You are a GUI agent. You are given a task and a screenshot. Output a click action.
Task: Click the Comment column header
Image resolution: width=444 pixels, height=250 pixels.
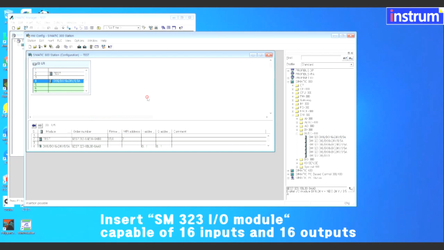coord(219,132)
